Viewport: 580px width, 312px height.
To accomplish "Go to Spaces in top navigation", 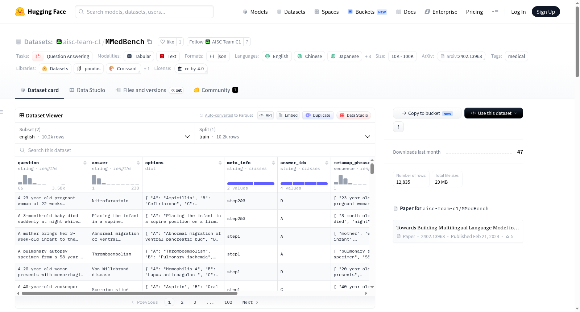I will click(326, 12).
